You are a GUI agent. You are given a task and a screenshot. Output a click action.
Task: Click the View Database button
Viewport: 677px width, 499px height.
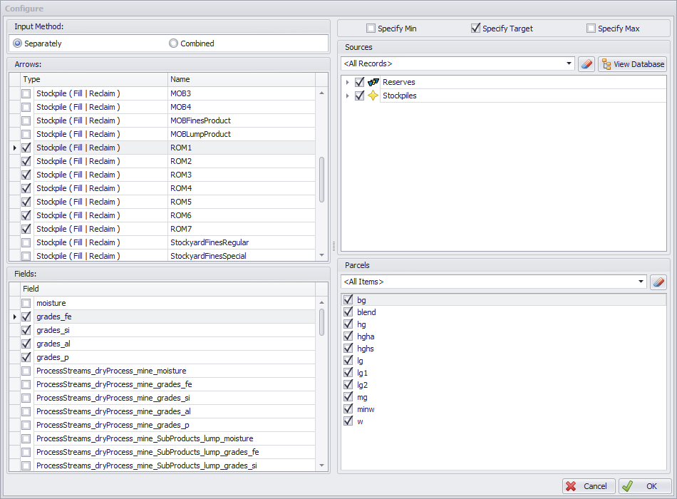click(632, 64)
